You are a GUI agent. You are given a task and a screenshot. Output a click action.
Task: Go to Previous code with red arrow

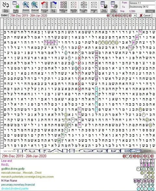coord(45,6)
